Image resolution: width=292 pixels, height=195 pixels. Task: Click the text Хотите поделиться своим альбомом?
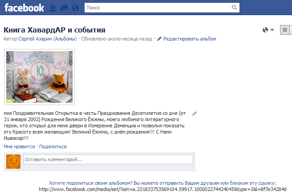(91, 183)
